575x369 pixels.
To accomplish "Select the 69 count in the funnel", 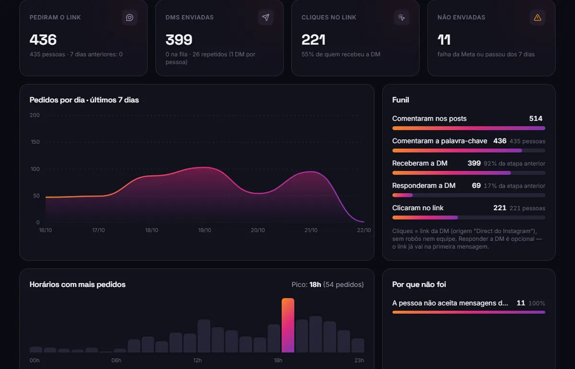I will click(x=476, y=185).
